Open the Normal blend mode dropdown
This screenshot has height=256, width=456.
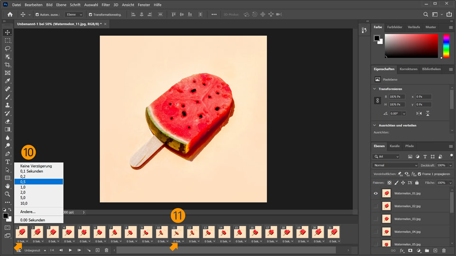[x=395, y=165]
